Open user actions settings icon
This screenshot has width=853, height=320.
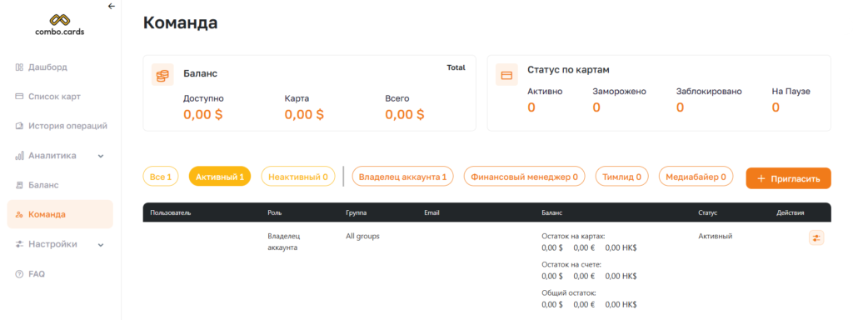816,237
